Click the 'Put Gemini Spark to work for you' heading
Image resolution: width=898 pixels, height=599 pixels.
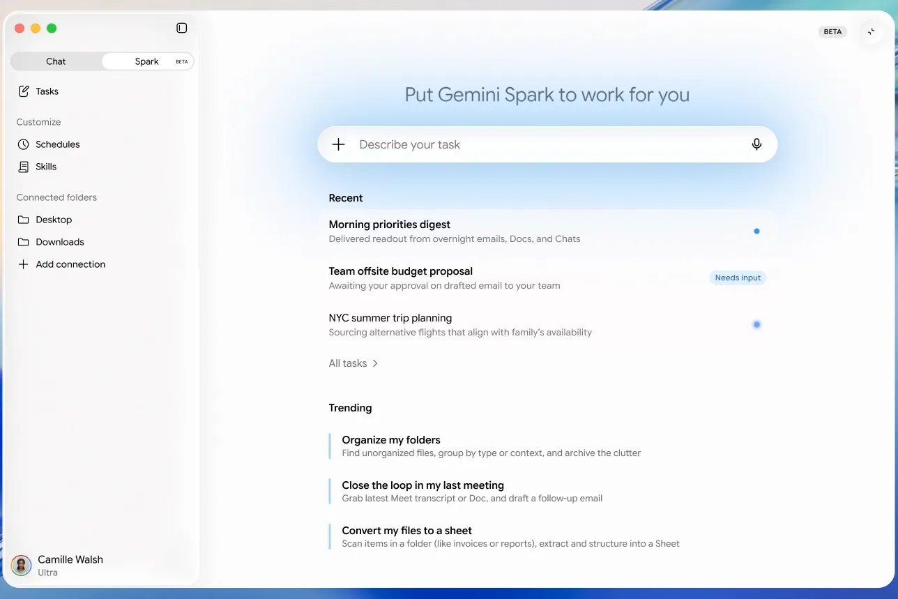[547, 94]
